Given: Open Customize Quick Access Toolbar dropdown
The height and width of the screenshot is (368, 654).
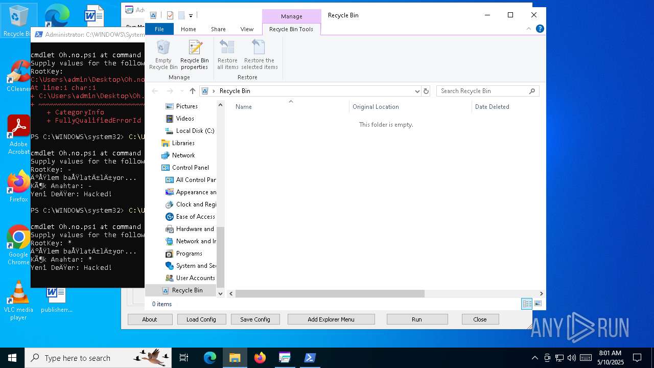Looking at the screenshot, I should click(191, 16).
